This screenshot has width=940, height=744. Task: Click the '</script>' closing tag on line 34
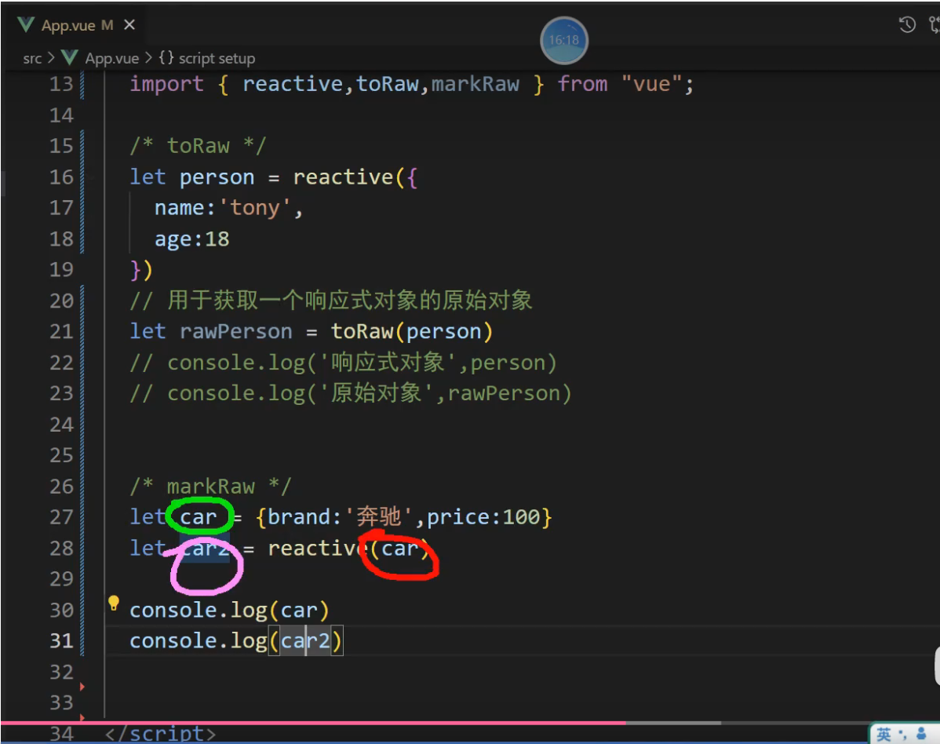pos(160,733)
